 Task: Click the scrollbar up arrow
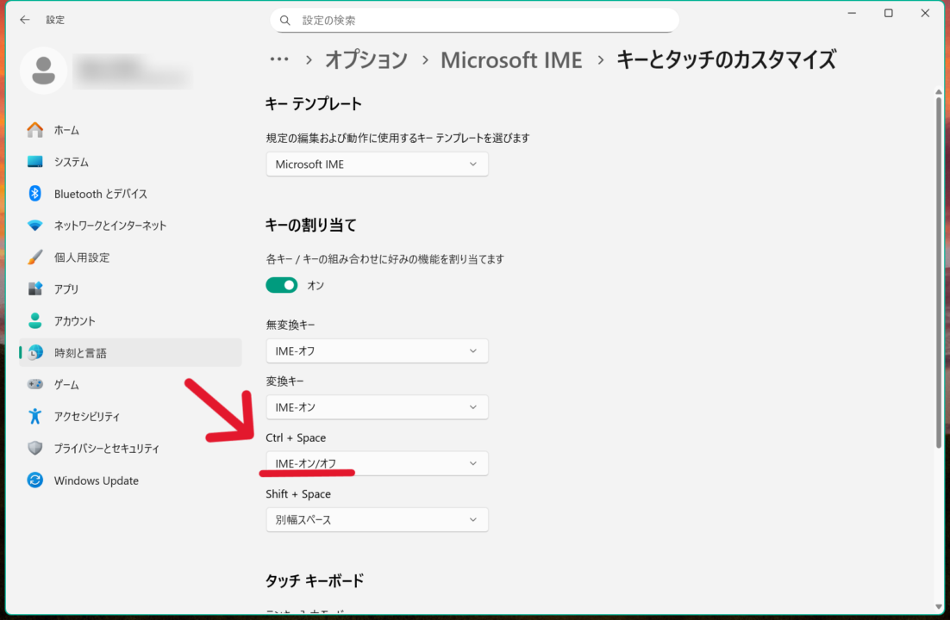click(939, 92)
